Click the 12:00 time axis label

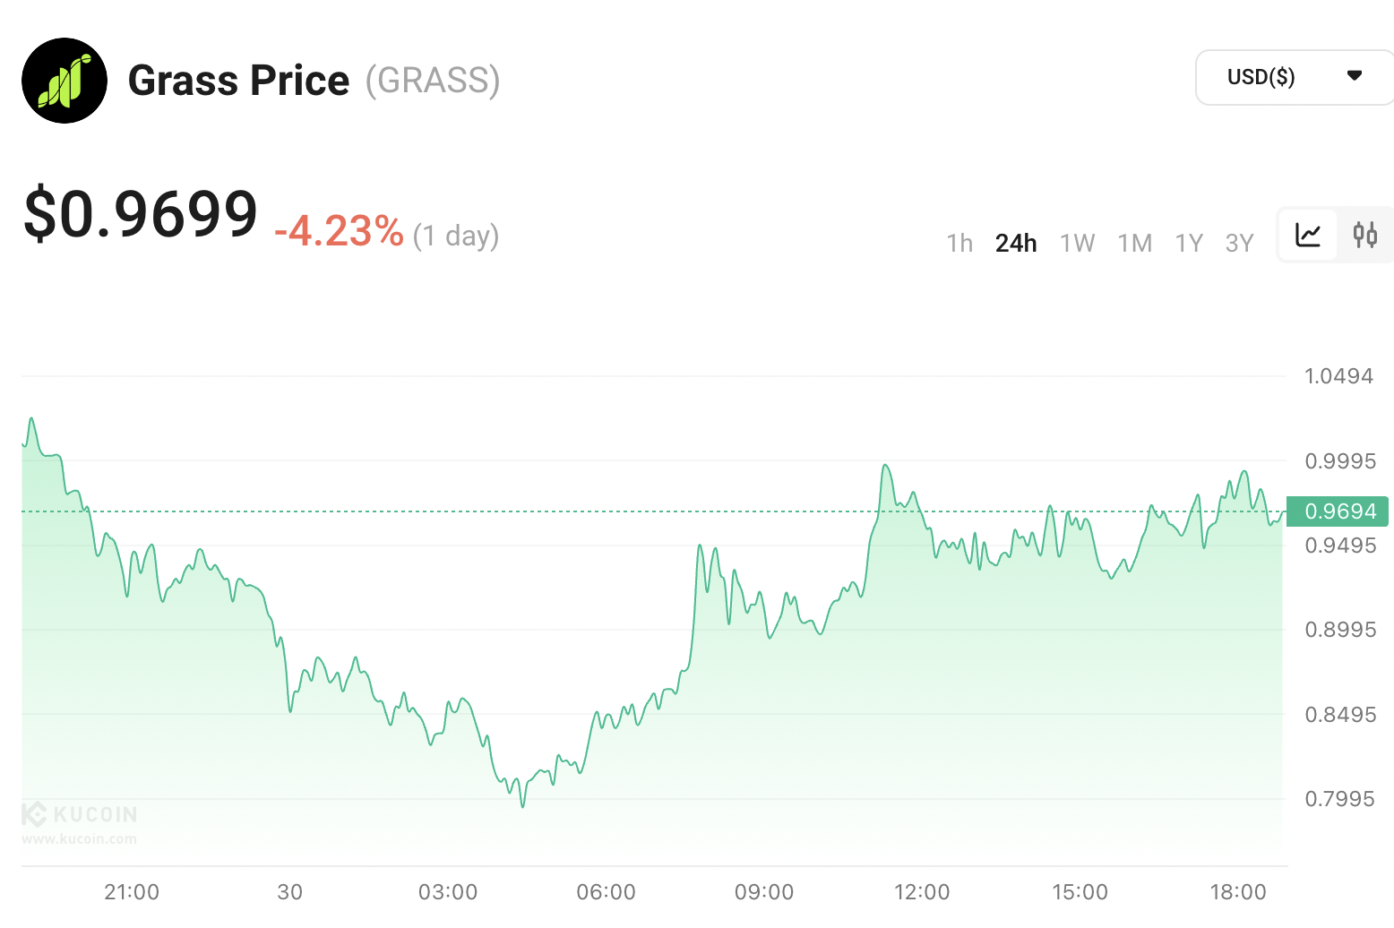[x=922, y=892]
